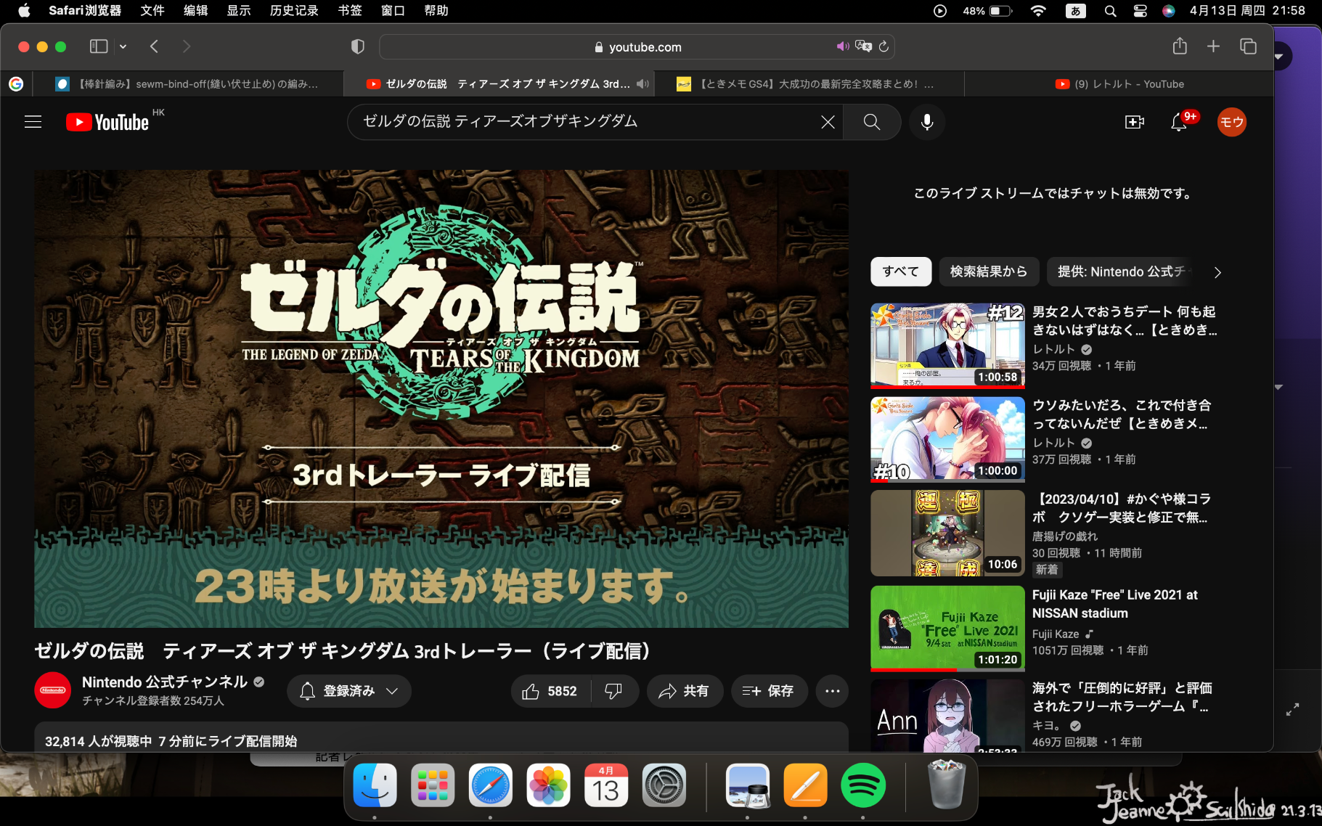Viewport: 1322px width, 826px height.
Task: Open the account avatar menu
Action: click(x=1231, y=122)
